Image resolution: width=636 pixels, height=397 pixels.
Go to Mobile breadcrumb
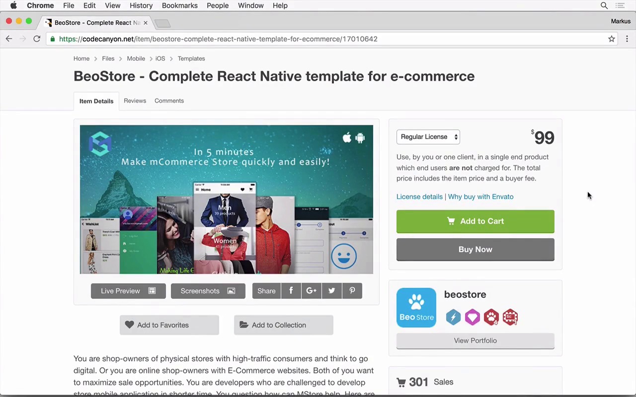(136, 59)
